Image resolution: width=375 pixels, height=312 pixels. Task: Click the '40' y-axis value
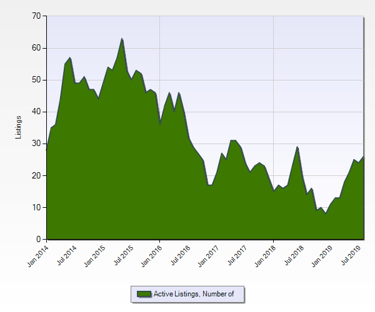click(x=36, y=112)
